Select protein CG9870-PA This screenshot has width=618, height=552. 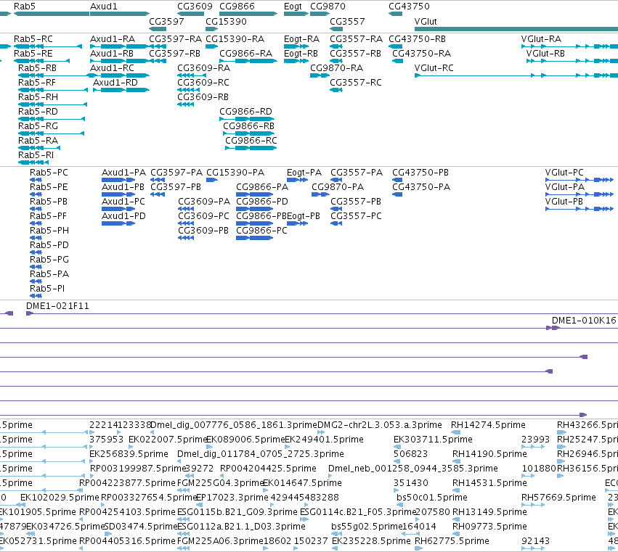(320, 194)
